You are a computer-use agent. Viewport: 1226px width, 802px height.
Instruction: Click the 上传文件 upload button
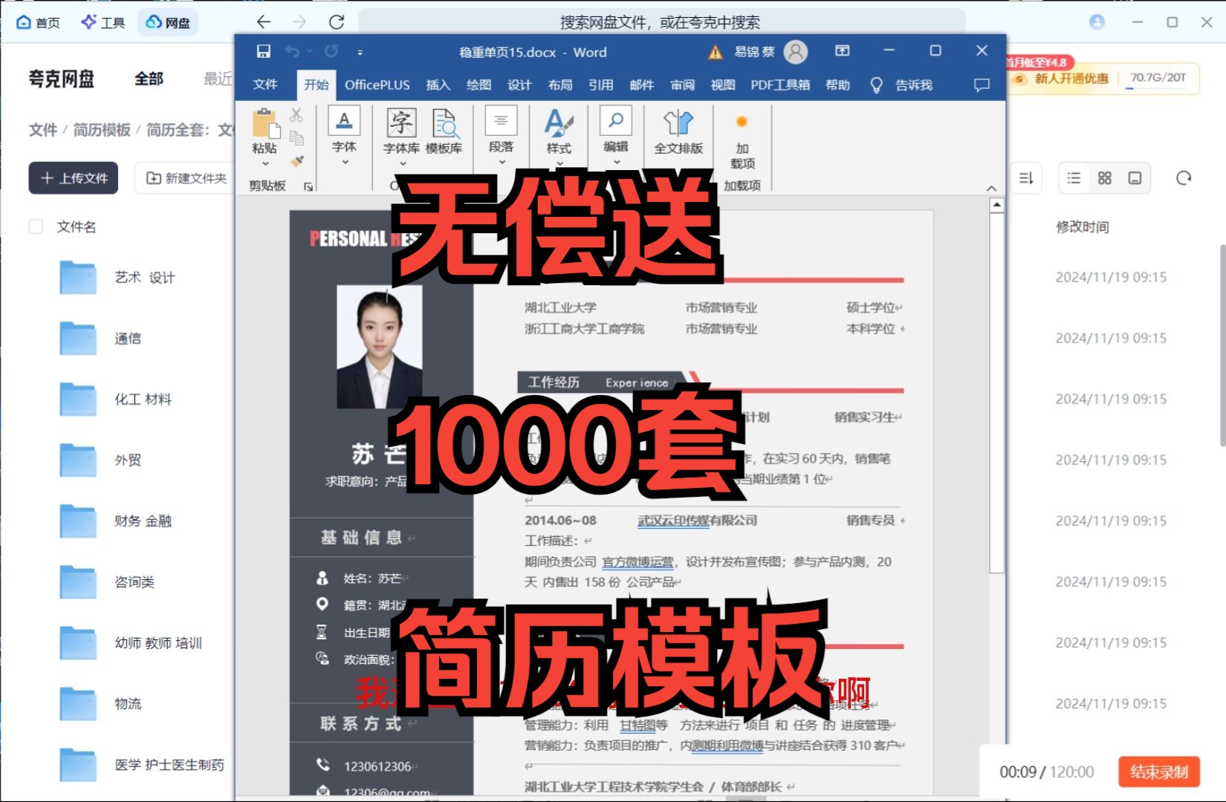(74, 178)
